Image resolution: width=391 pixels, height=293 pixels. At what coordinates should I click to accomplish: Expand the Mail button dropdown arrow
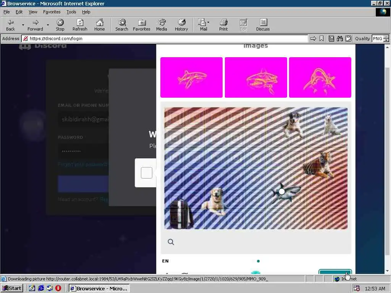pos(208,23)
